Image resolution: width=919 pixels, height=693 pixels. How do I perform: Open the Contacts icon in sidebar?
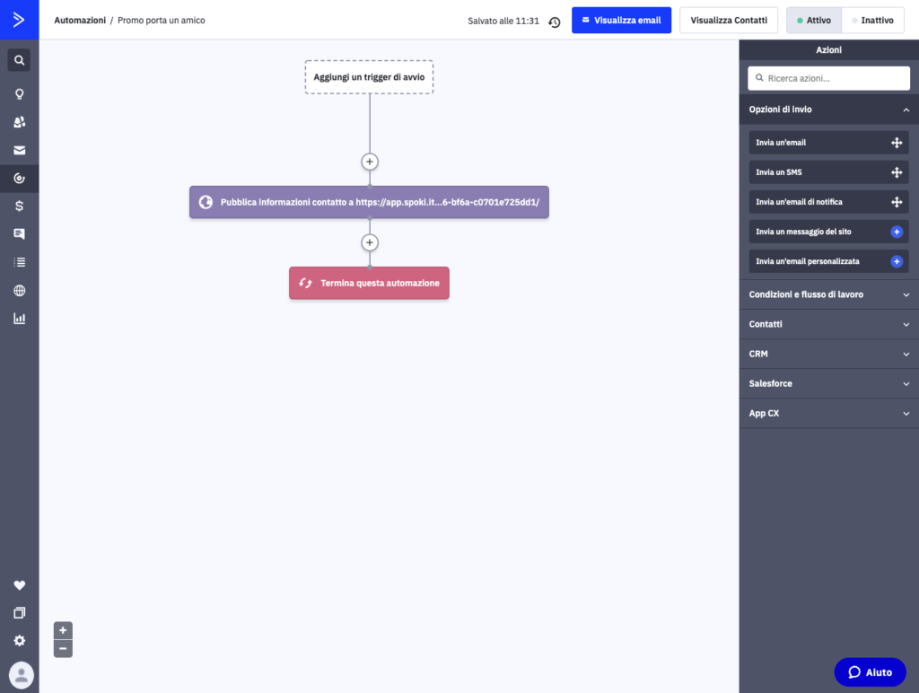pyautogui.click(x=19, y=122)
